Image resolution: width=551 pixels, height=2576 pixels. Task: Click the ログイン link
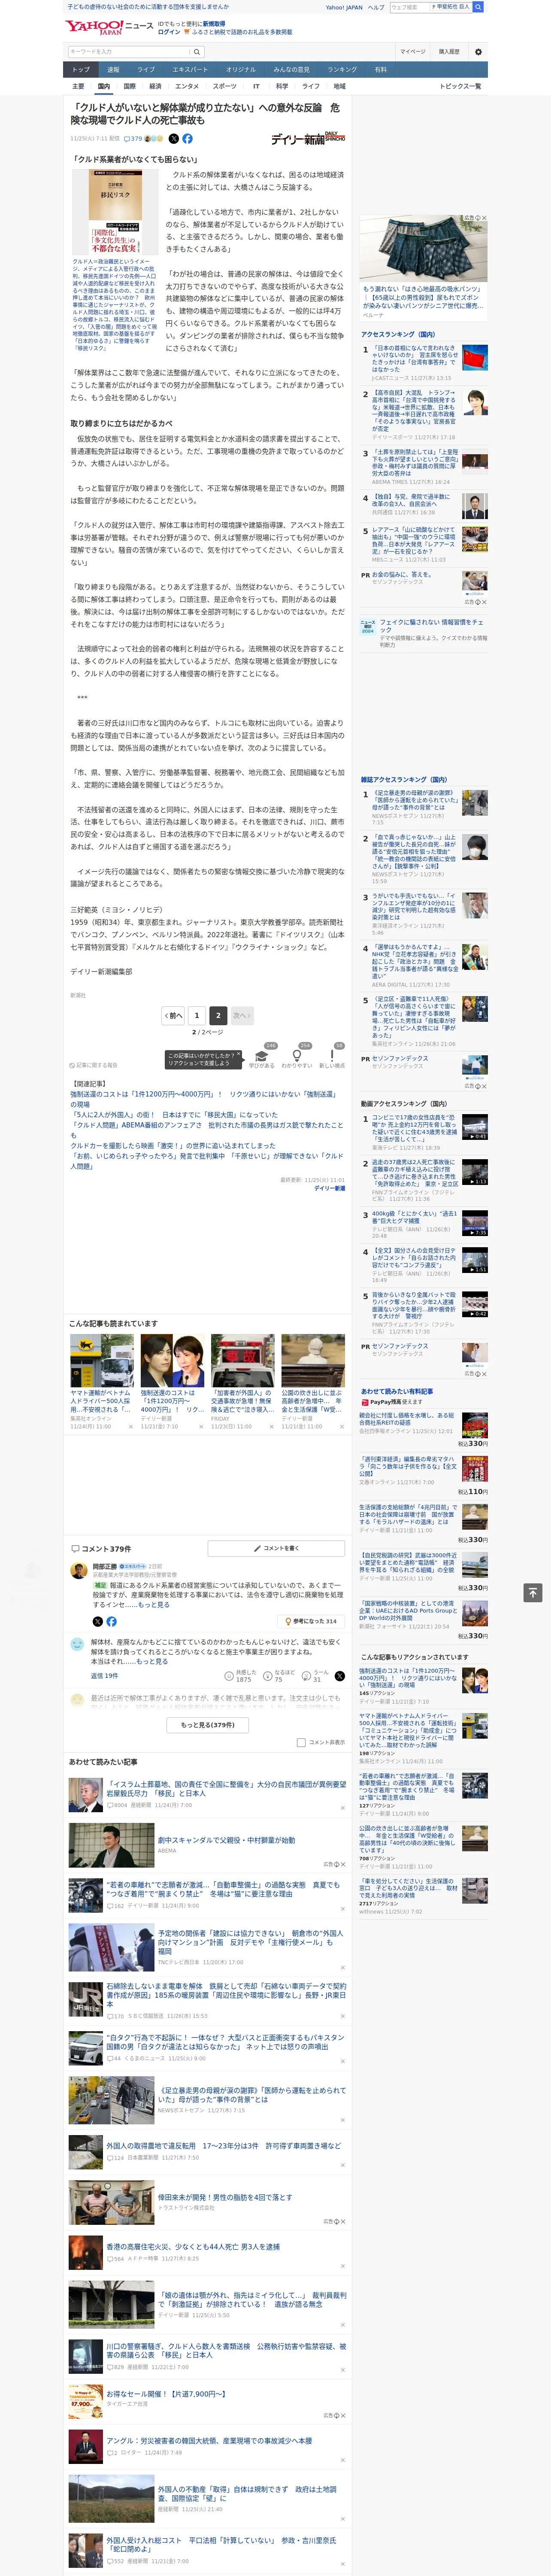coord(169,32)
